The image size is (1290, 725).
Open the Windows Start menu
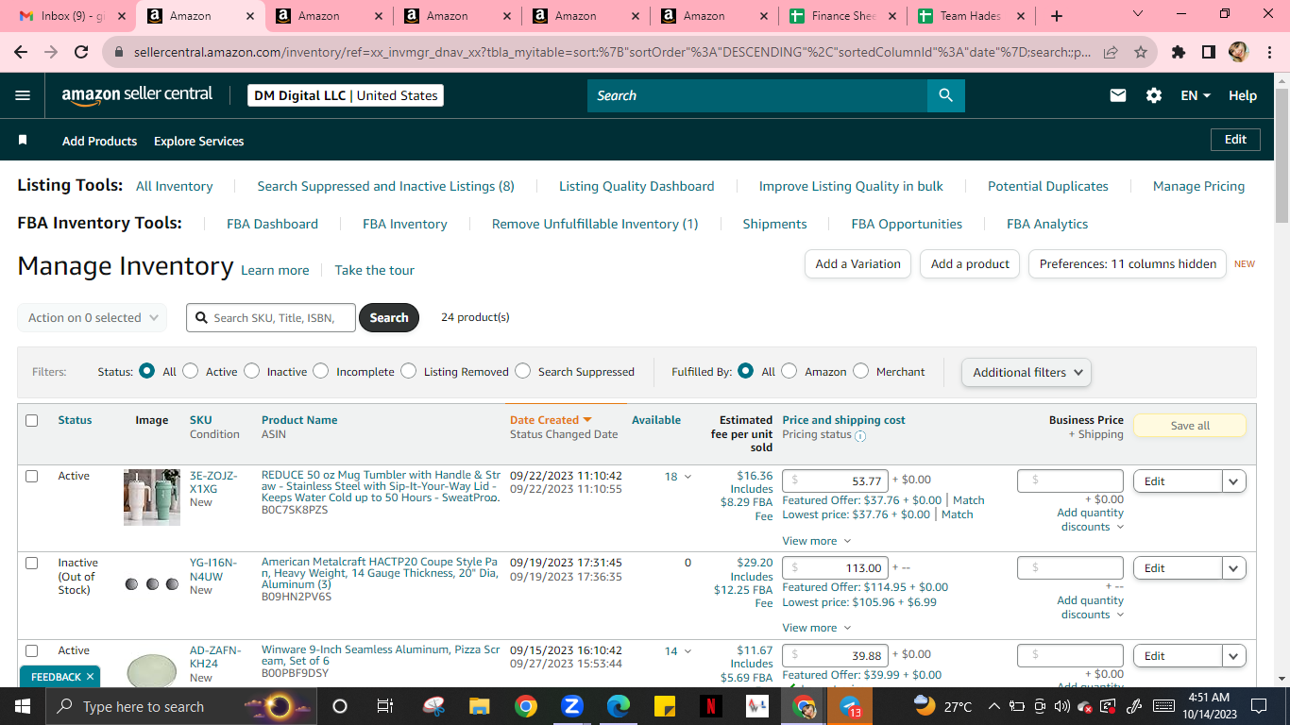click(23, 706)
